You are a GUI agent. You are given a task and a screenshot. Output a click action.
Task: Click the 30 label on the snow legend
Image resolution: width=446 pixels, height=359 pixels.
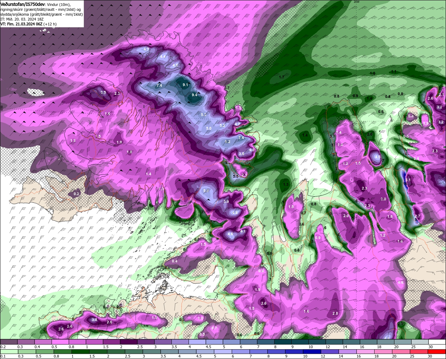click(430, 347)
